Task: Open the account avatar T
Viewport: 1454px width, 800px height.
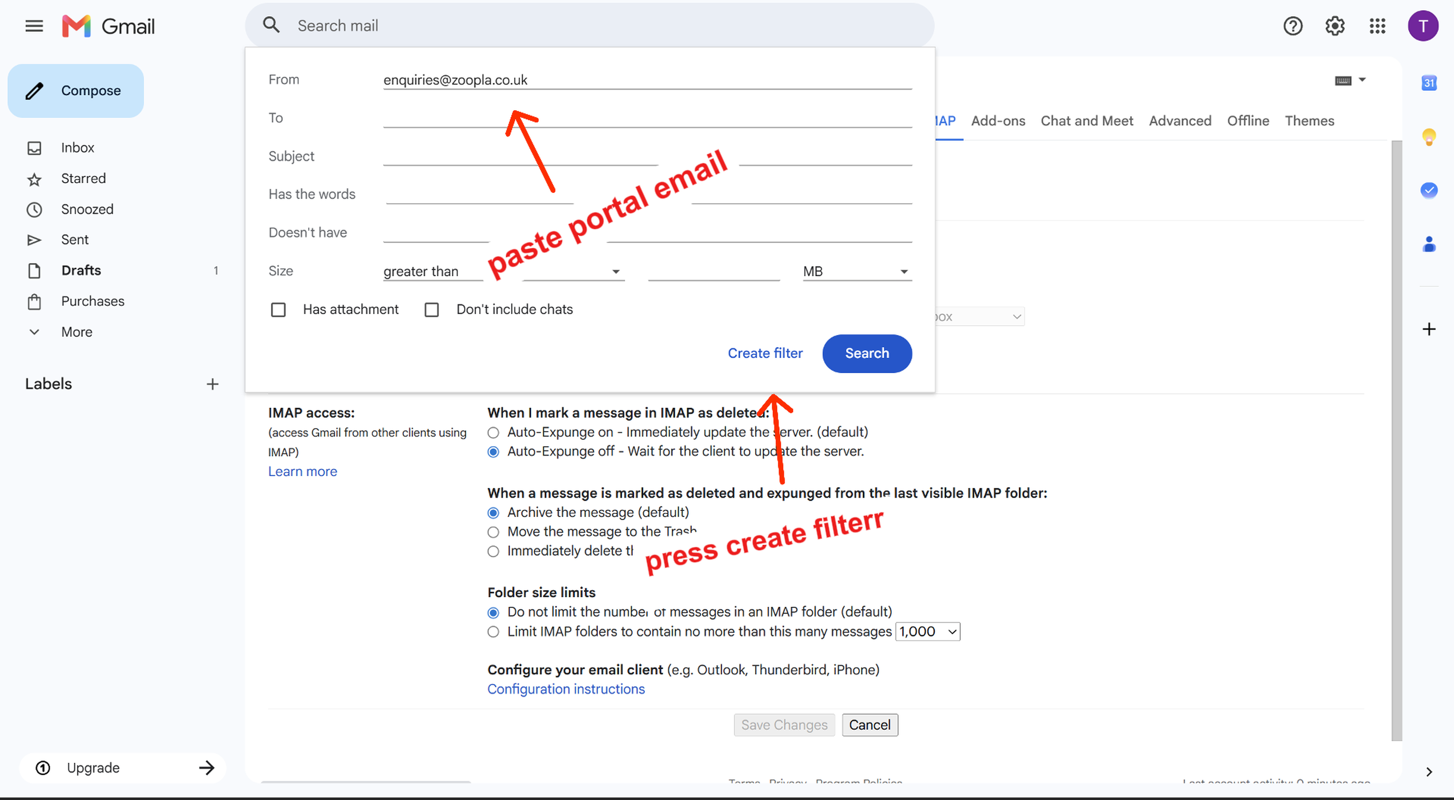Action: tap(1423, 26)
